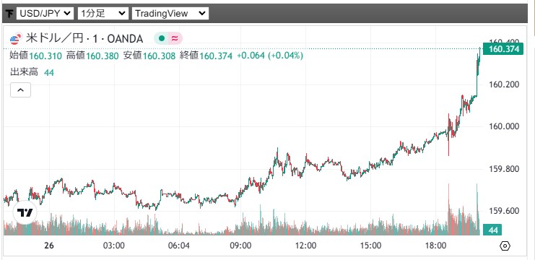Open the TradingView chart type dropdown
Viewport: 535px width, 260px height.
pyautogui.click(x=170, y=14)
